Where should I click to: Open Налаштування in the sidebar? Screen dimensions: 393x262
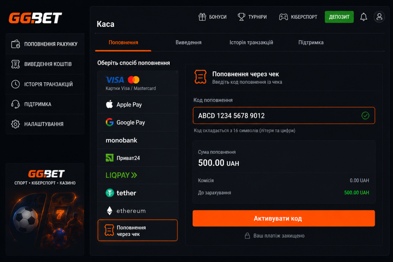point(45,124)
